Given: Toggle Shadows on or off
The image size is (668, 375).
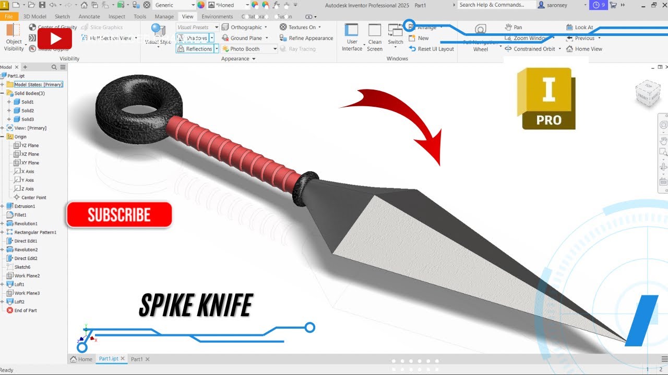Looking at the screenshot, I should [192, 38].
